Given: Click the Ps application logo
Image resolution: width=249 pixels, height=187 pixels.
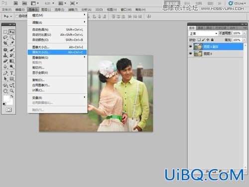Looking at the screenshot, I should pyautogui.click(x=4, y=3).
